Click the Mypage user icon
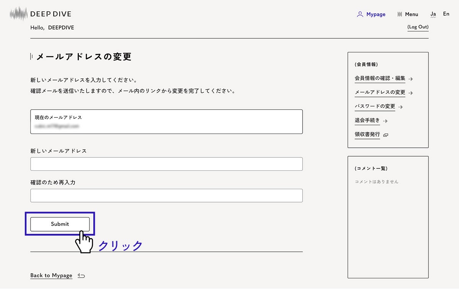 point(360,14)
